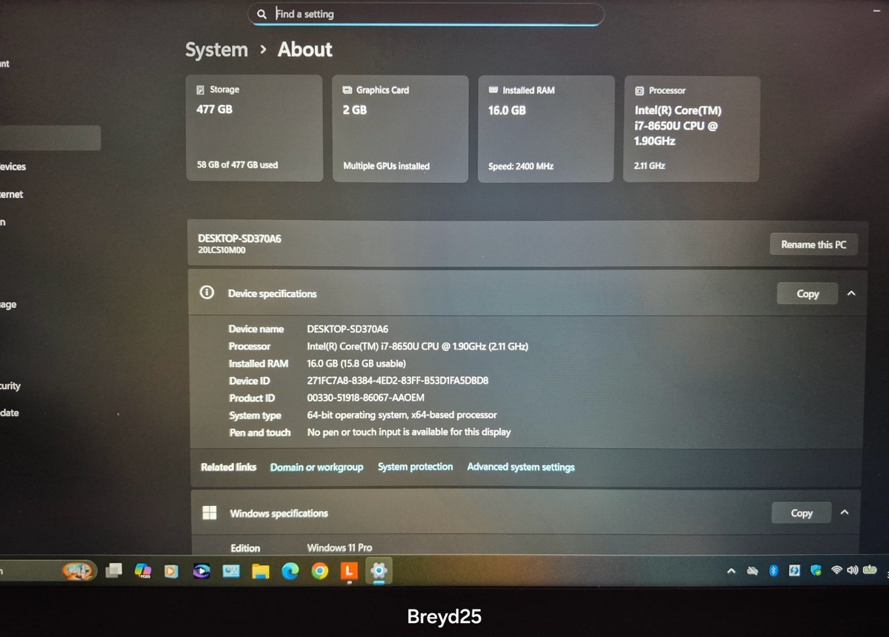
Task: Open Advanced system settings link
Action: pos(521,467)
